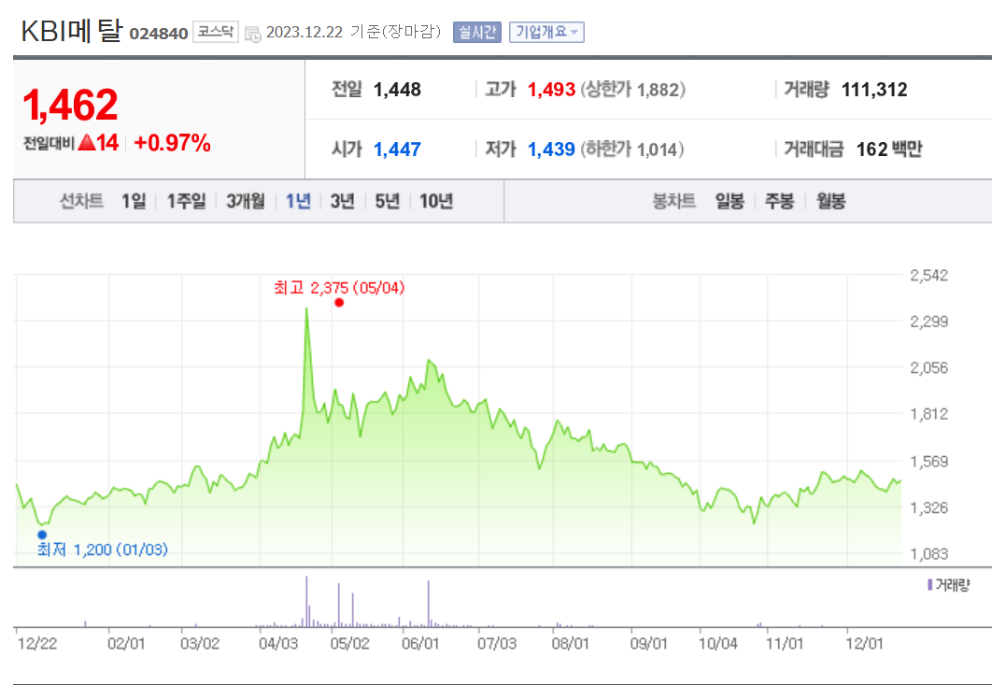Click the 12/01 x-axis date label
This screenshot has height=685, width=992.
click(x=864, y=645)
